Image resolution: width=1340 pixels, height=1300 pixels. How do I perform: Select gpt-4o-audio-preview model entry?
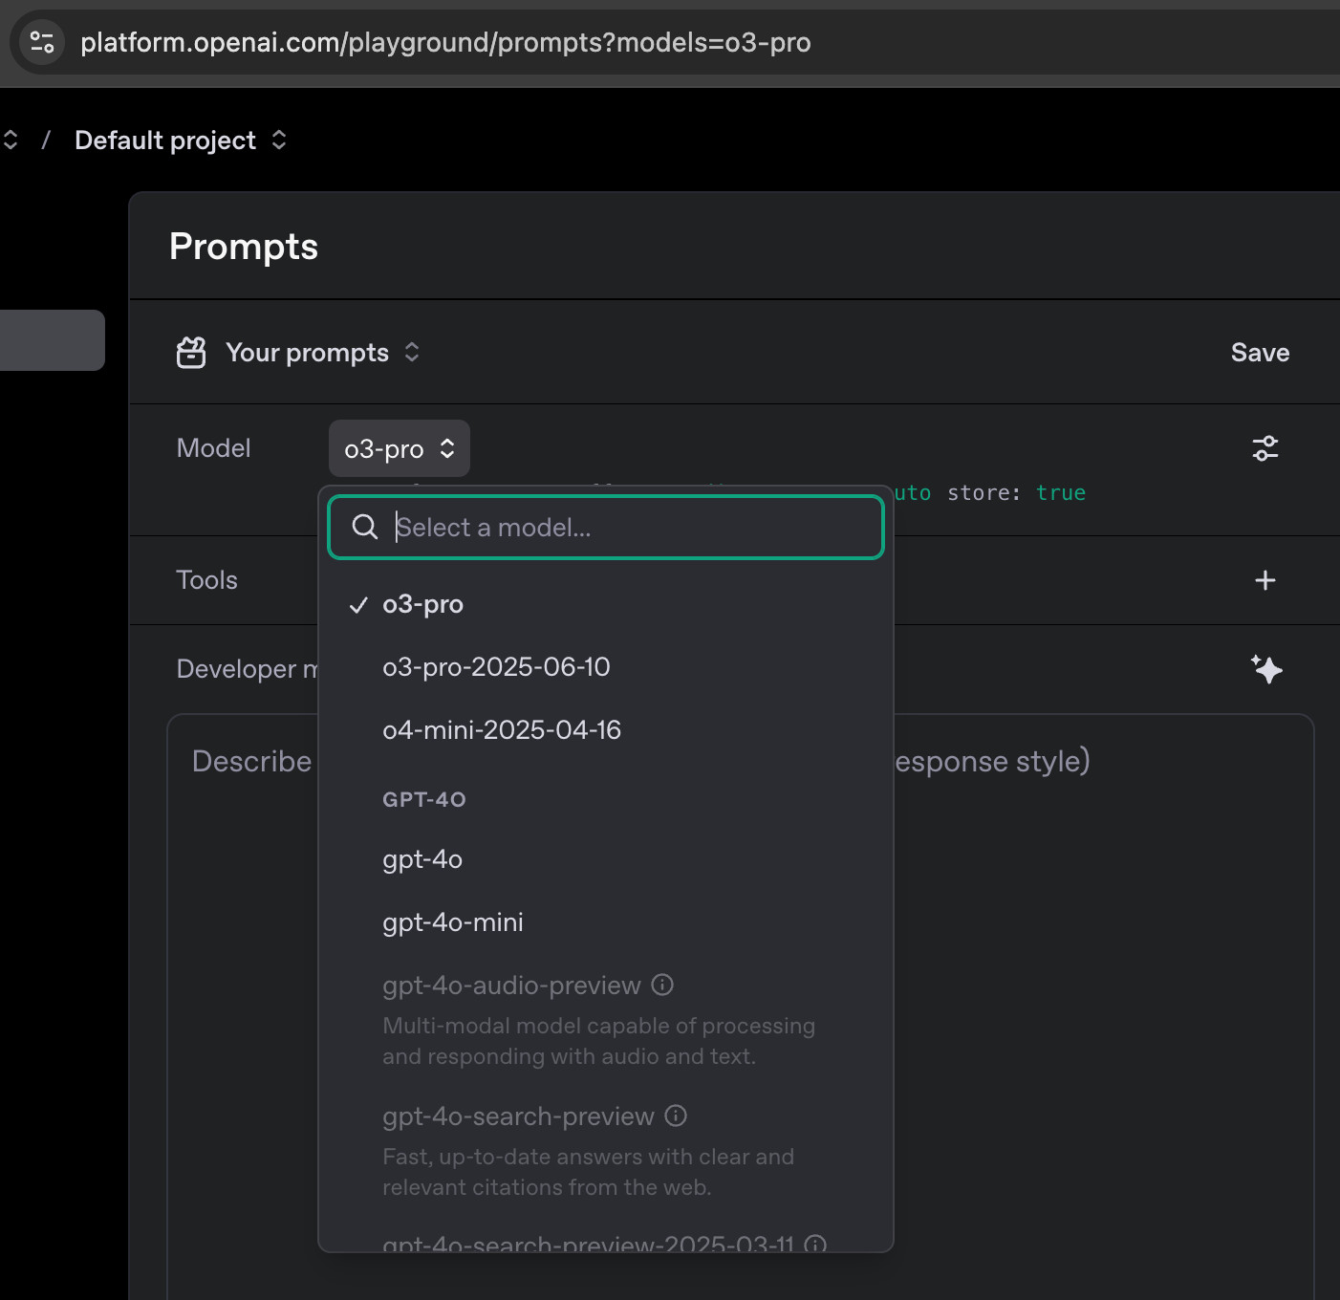point(606,1020)
